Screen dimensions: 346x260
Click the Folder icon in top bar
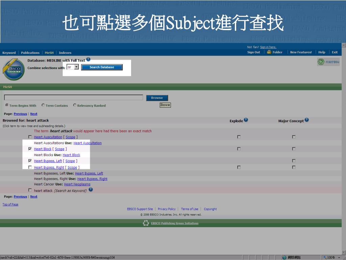coord(269,52)
